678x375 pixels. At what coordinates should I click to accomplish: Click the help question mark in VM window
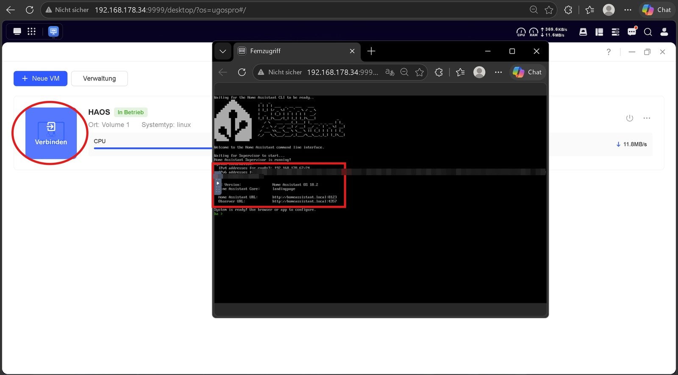point(609,52)
